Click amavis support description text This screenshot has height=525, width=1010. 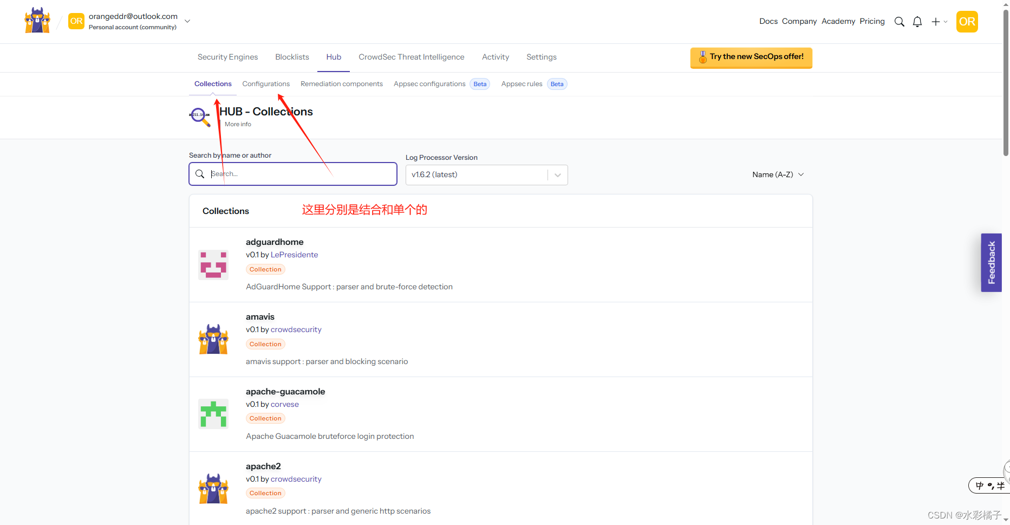click(327, 361)
